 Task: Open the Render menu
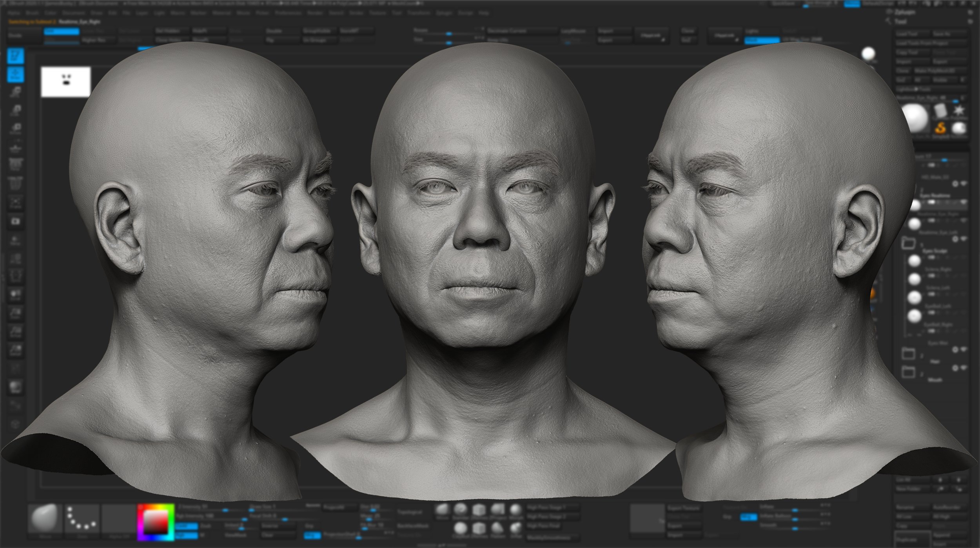pos(315,13)
